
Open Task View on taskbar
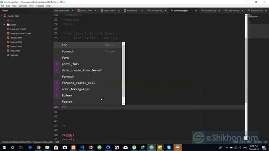(x=21, y=148)
